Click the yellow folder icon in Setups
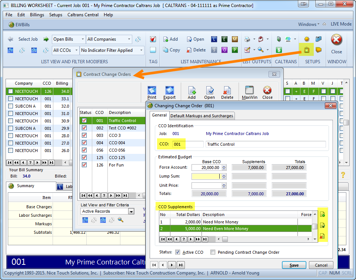 click(x=319, y=50)
